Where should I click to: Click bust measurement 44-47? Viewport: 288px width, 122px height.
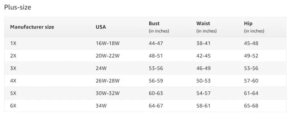tap(156, 43)
